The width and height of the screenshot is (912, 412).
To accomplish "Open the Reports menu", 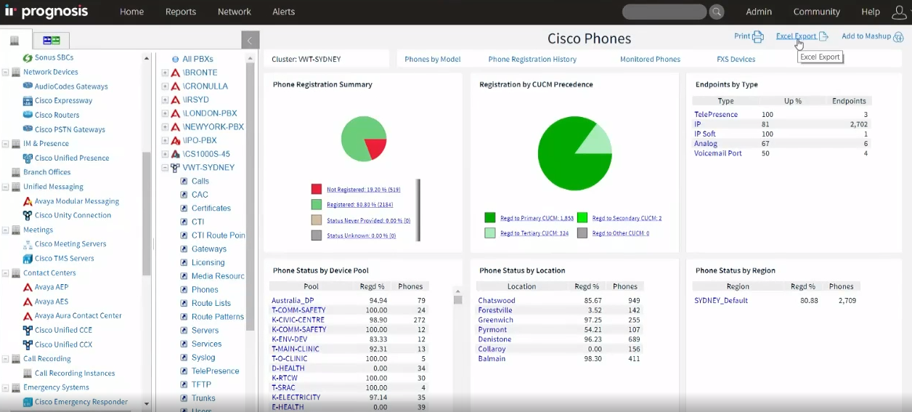I will (180, 12).
